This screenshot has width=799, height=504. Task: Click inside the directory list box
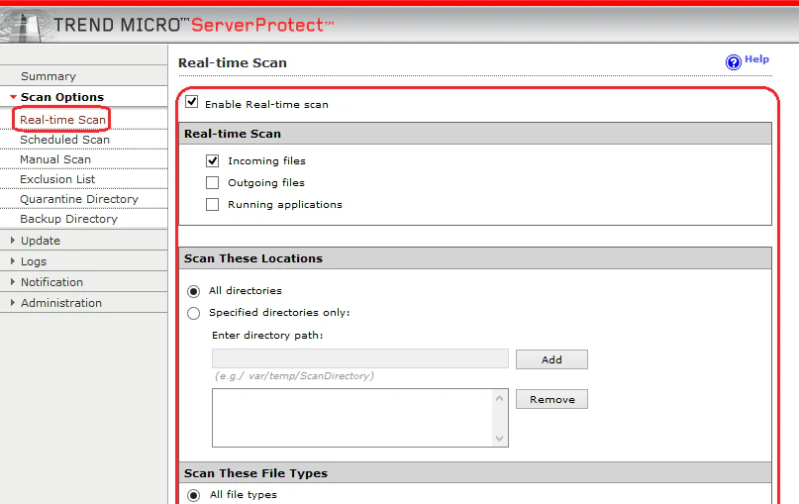(352, 418)
